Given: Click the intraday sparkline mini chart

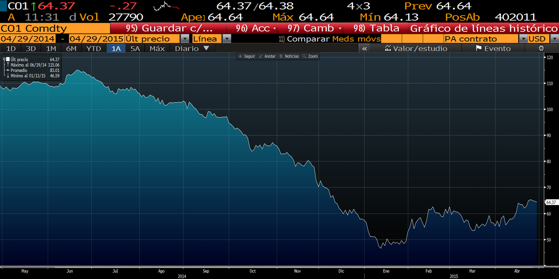Looking at the screenshot, I should pos(166,6).
